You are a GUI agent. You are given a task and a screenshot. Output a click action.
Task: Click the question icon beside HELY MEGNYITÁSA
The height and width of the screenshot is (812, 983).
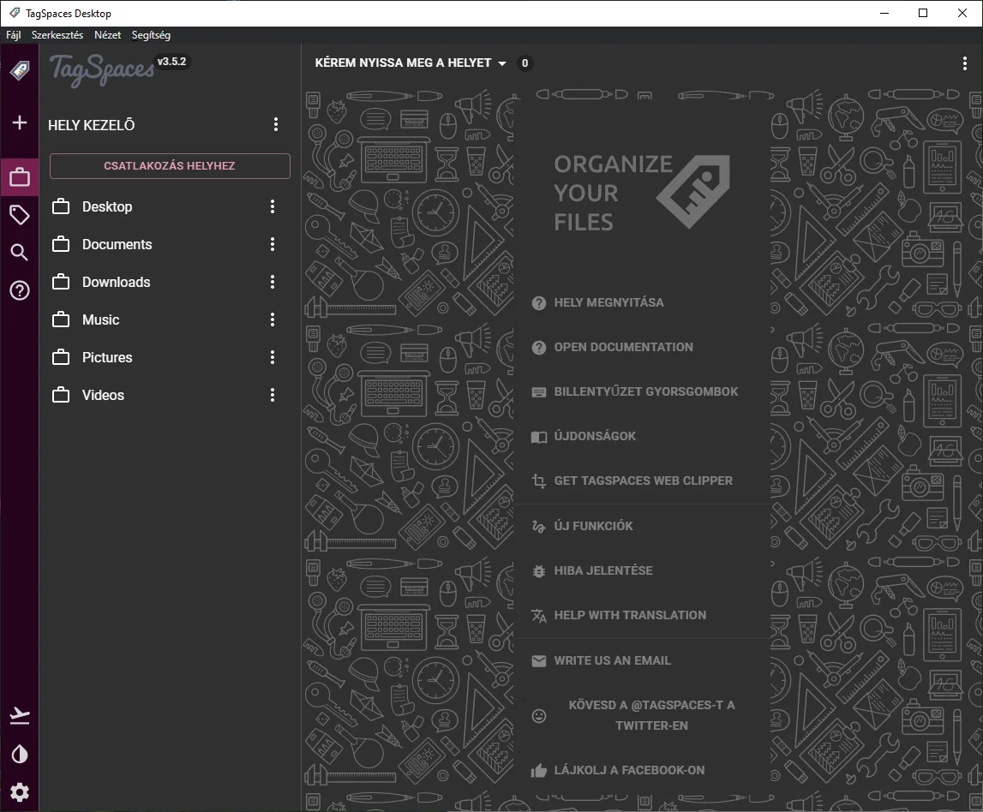[x=538, y=302]
